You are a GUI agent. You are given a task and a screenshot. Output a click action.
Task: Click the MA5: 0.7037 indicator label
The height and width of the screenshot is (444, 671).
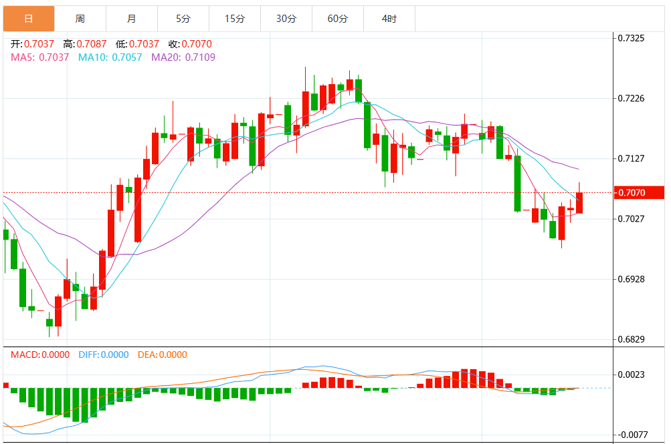(39, 57)
